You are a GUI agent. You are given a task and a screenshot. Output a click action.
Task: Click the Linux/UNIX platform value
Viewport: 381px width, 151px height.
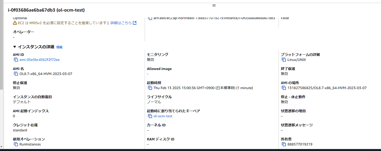point(297,60)
